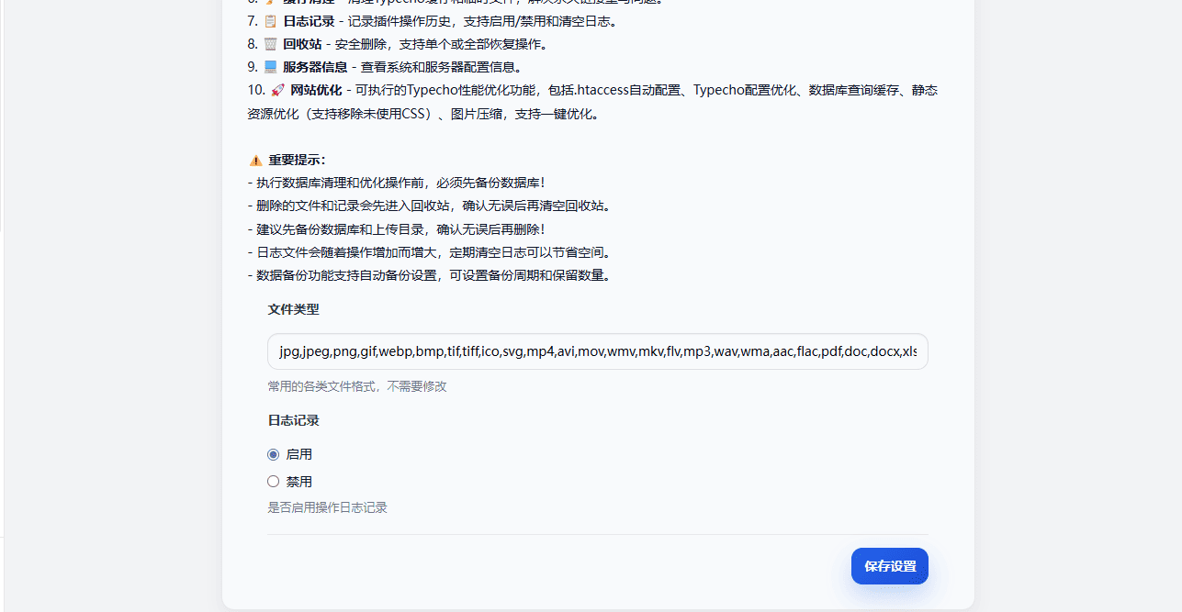Click the 禁用 label text
The width and height of the screenshot is (1182, 612).
[299, 481]
